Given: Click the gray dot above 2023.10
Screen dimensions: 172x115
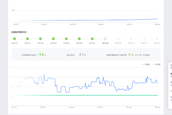Looking at the screenshot, I should 131,39.
